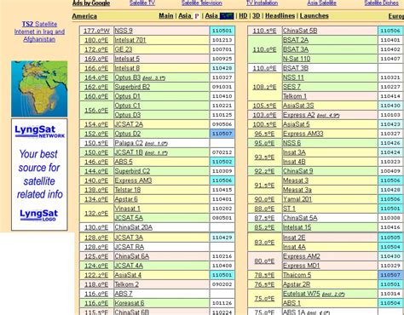The width and height of the screenshot is (404, 315).
Task: Open the JCSAT RA satellite link
Action: (130, 247)
